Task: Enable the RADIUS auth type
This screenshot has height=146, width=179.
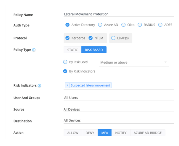Action: pyautogui.click(x=140, y=25)
